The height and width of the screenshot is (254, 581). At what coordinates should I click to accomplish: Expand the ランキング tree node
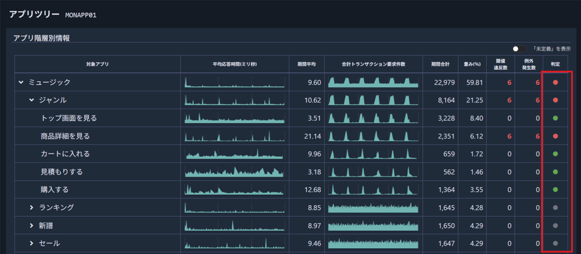32,208
